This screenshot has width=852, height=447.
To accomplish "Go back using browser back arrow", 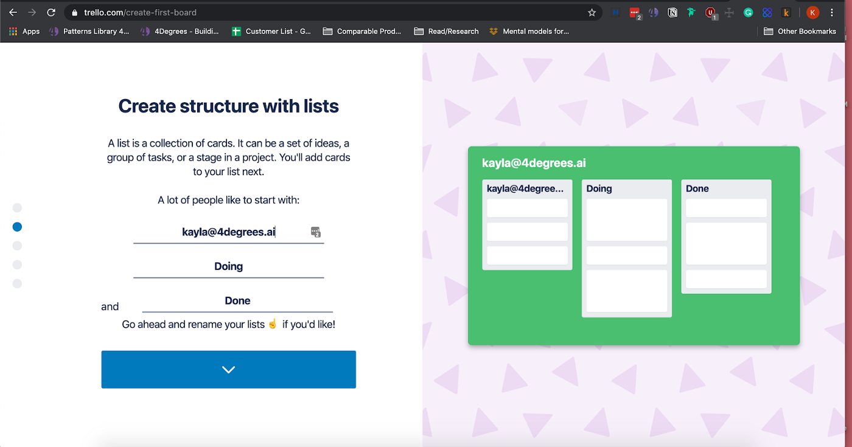I will [13, 12].
